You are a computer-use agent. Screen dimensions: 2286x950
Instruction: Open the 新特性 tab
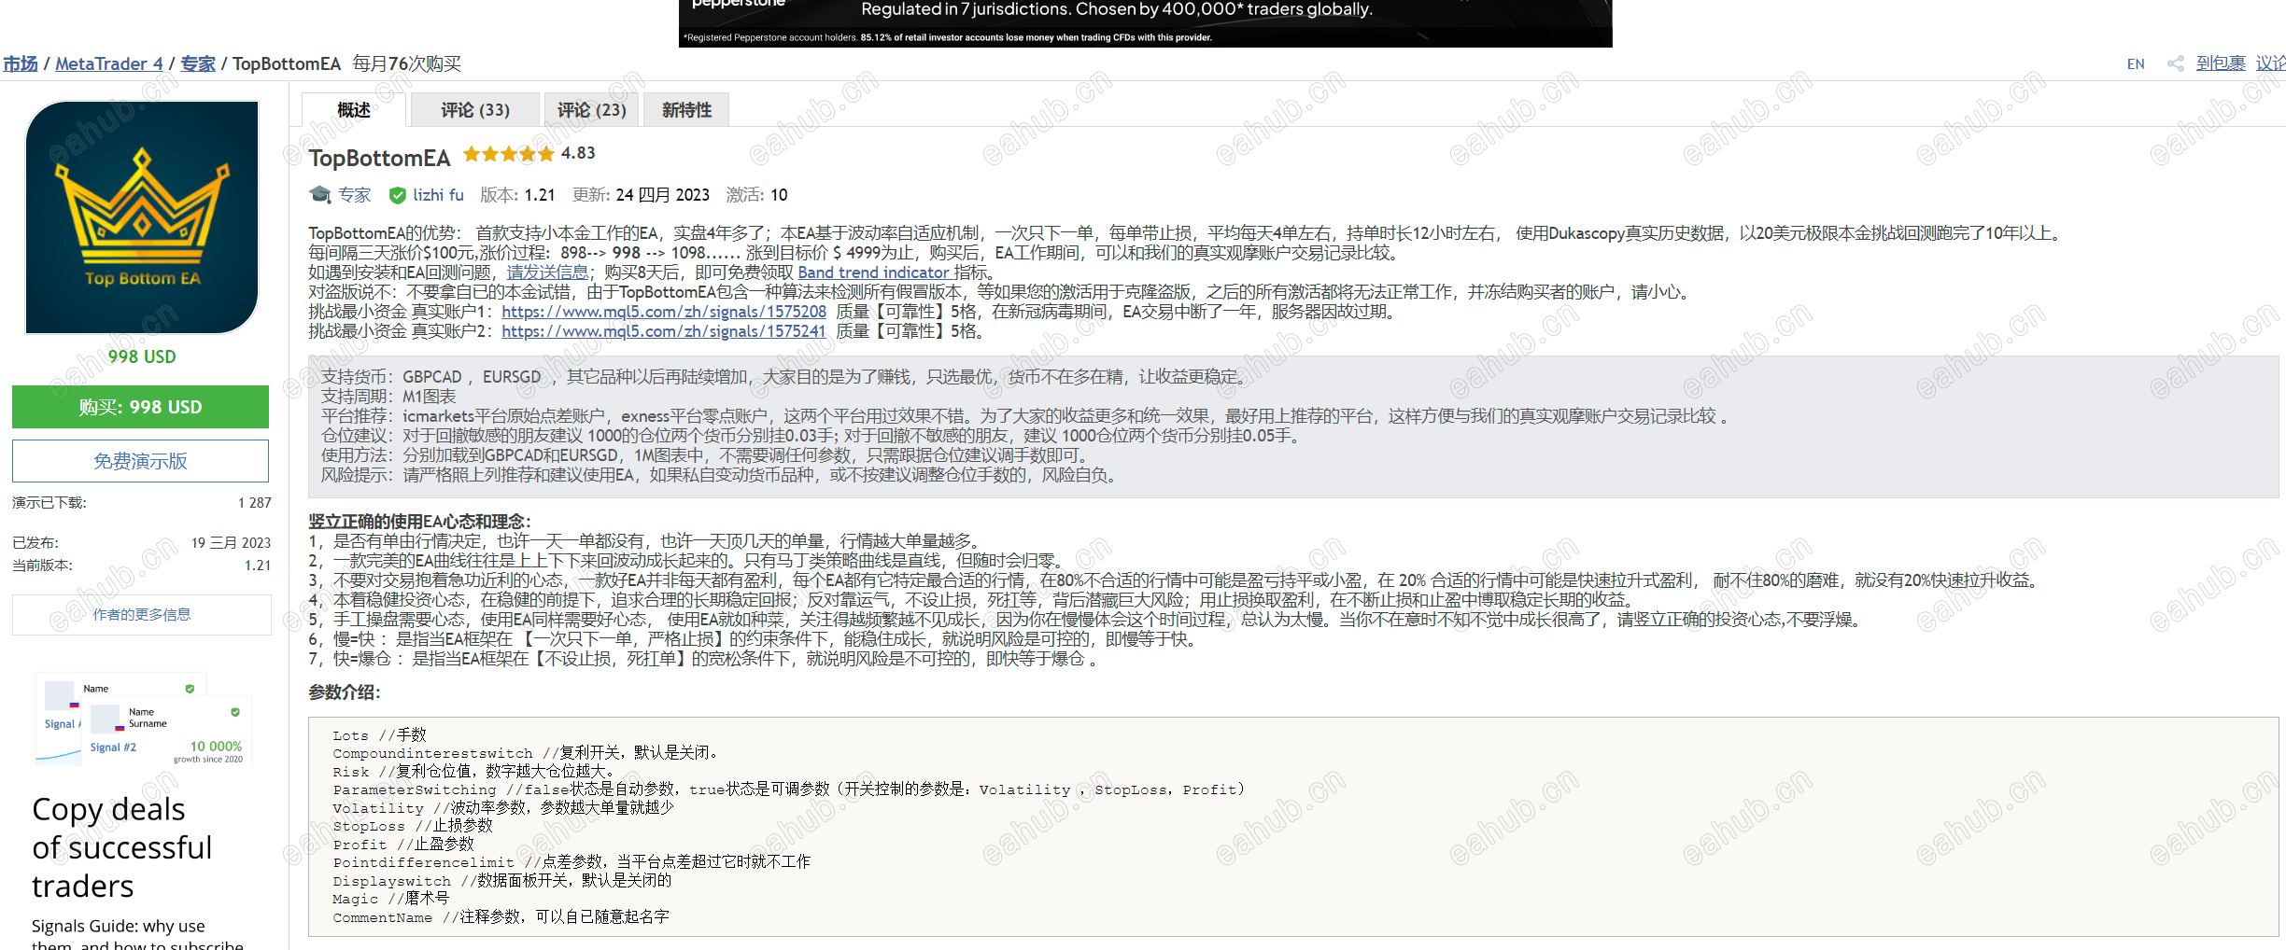pyautogui.click(x=685, y=109)
